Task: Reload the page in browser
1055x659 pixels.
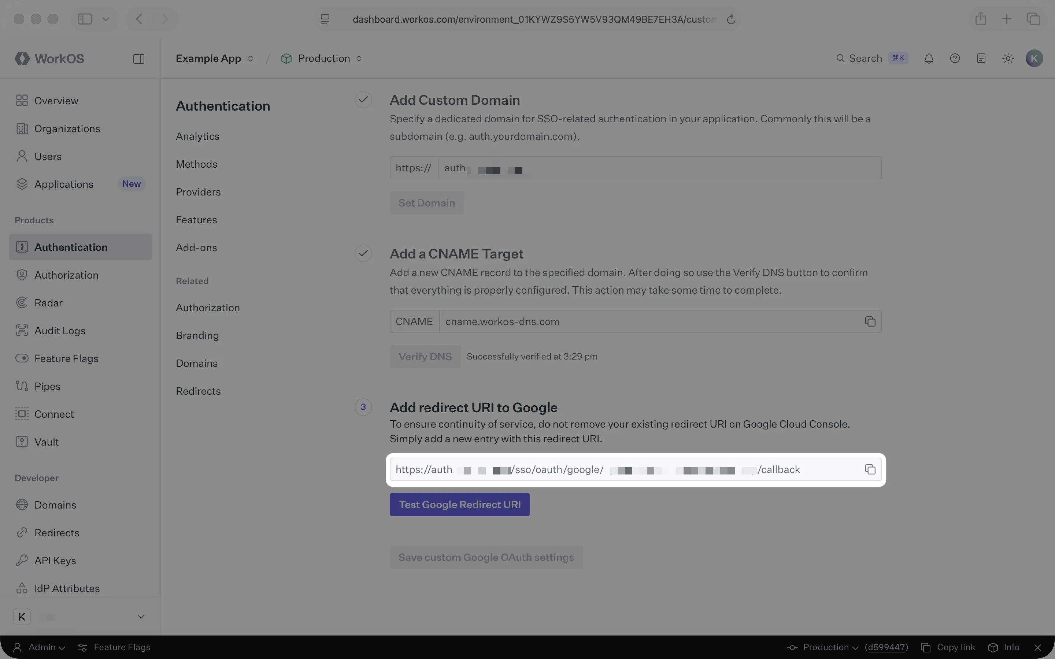Action: pyautogui.click(x=731, y=19)
